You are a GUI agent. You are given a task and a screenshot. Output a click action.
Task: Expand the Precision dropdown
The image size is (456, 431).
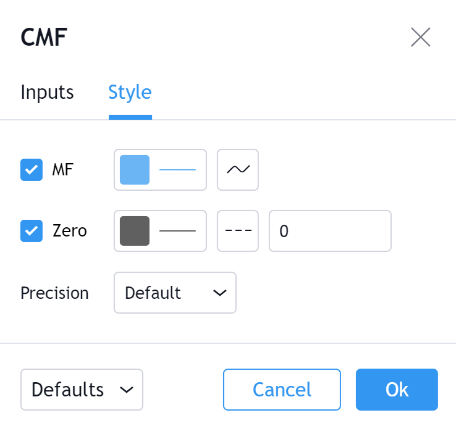pyautogui.click(x=175, y=293)
